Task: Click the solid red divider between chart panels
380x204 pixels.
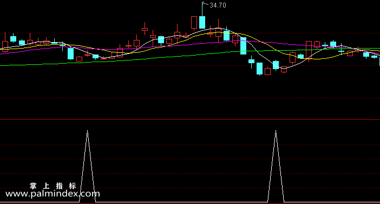Action: pyautogui.click(x=190, y=119)
